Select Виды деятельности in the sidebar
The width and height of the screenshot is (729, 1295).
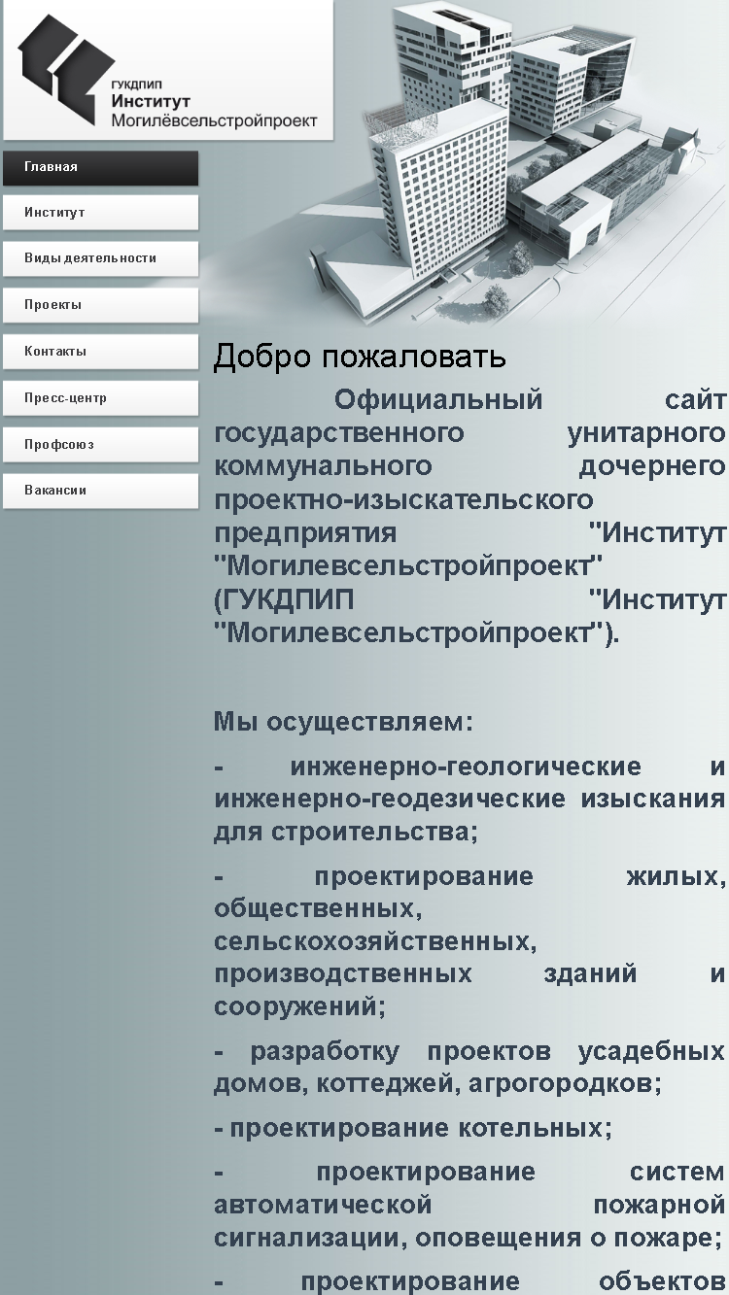click(100, 258)
